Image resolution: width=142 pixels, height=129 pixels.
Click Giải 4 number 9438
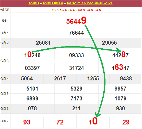tap(126, 79)
